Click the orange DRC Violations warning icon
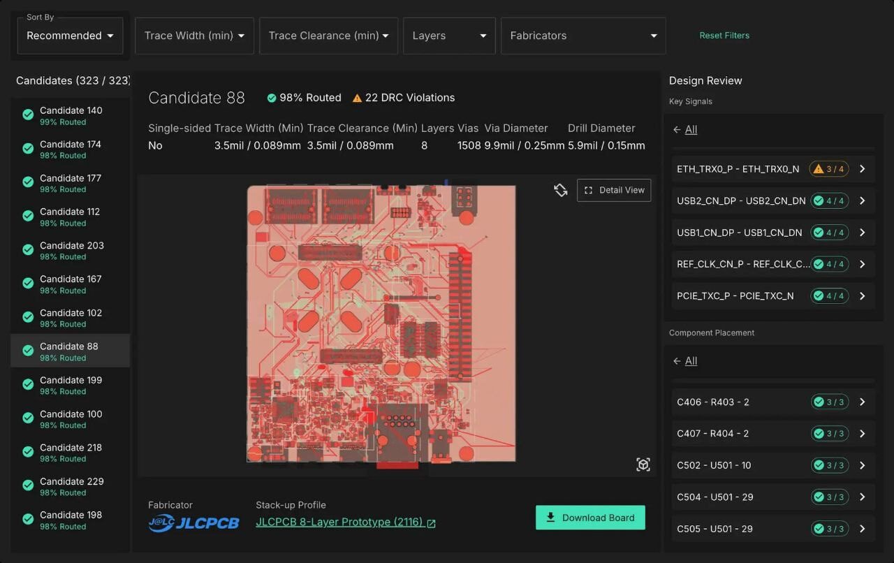 (x=357, y=98)
